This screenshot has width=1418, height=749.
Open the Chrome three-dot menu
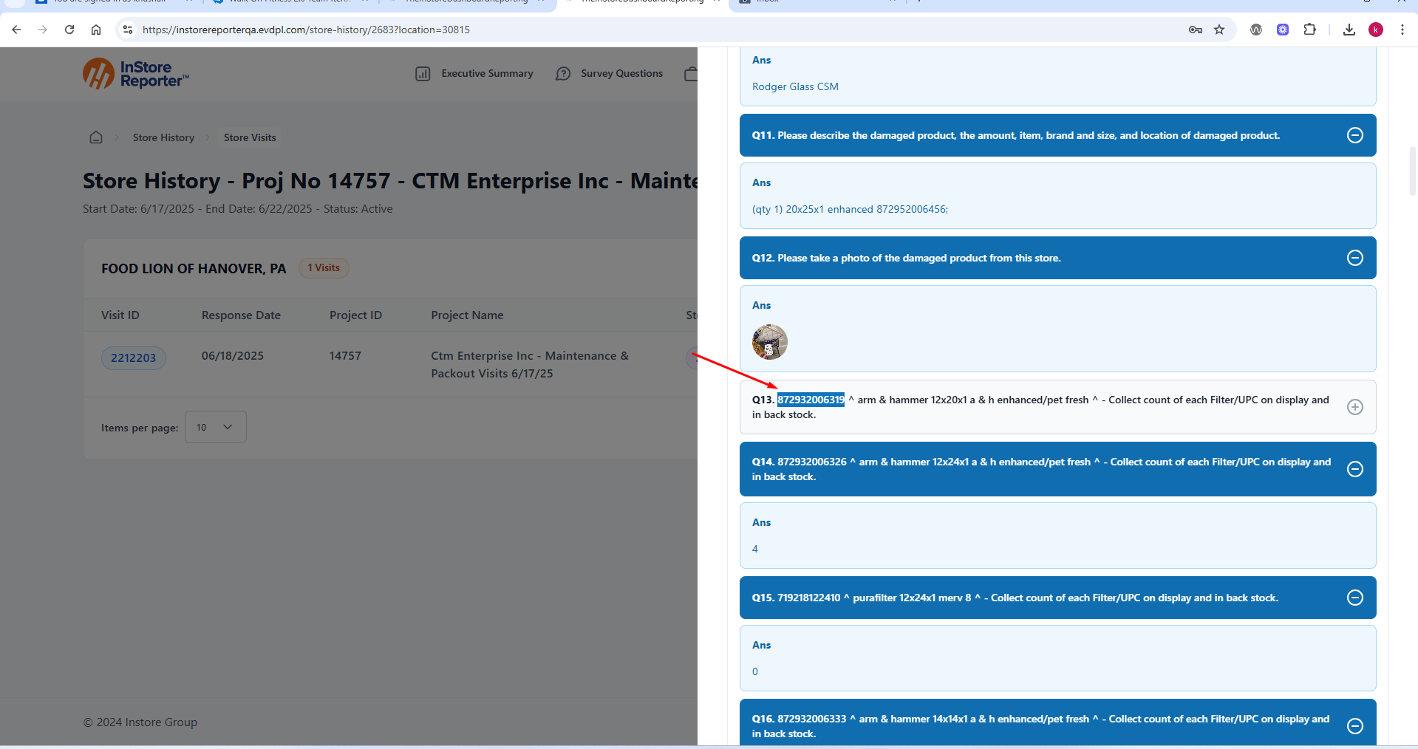click(x=1402, y=30)
